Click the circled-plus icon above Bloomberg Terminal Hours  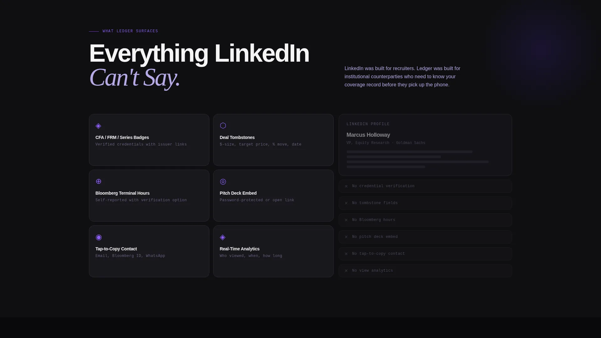pyautogui.click(x=99, y=182)
